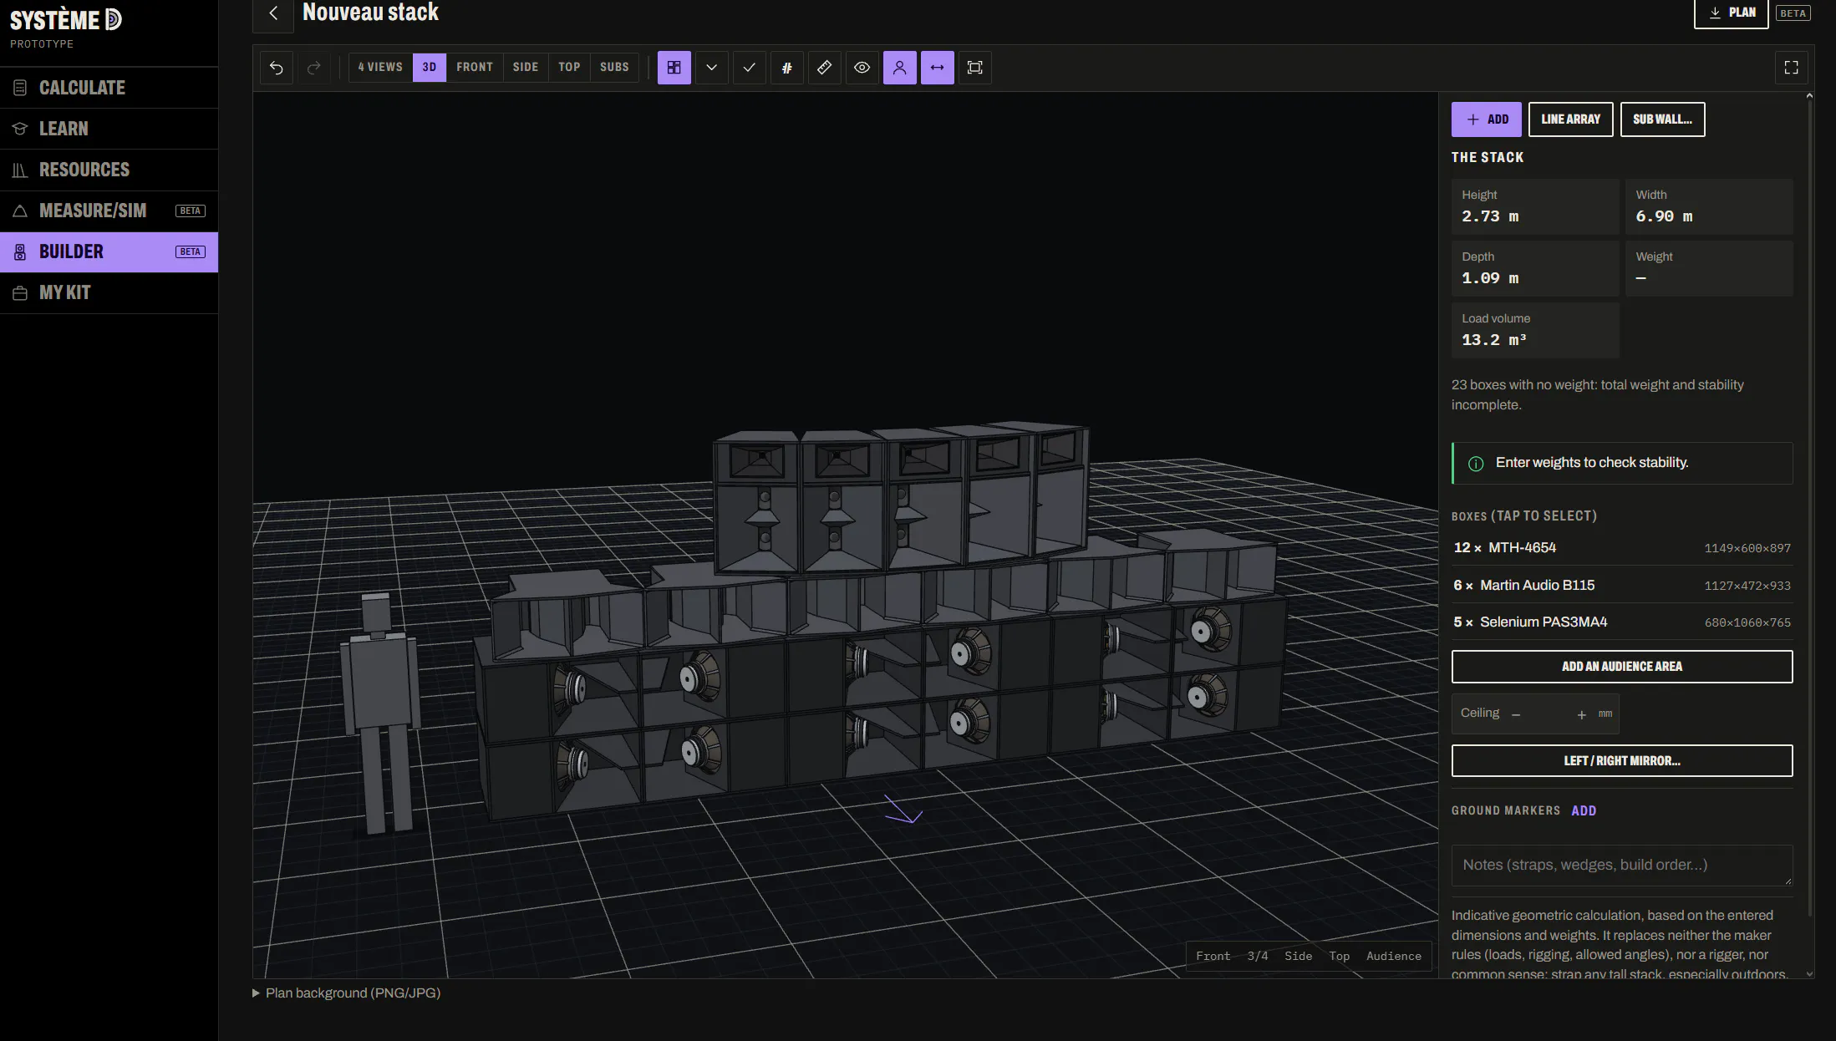Click the hash grid icon
The image size is (1836, 1041).
(x=786, y=68)
